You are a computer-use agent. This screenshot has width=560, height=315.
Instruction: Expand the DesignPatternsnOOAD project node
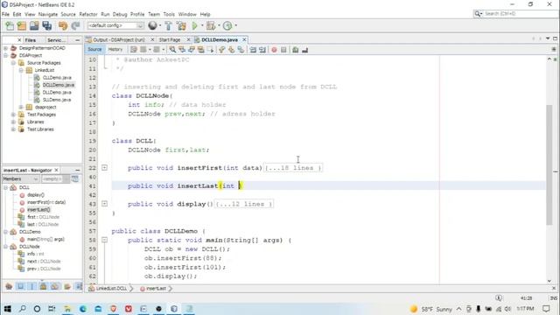[6, 48]
